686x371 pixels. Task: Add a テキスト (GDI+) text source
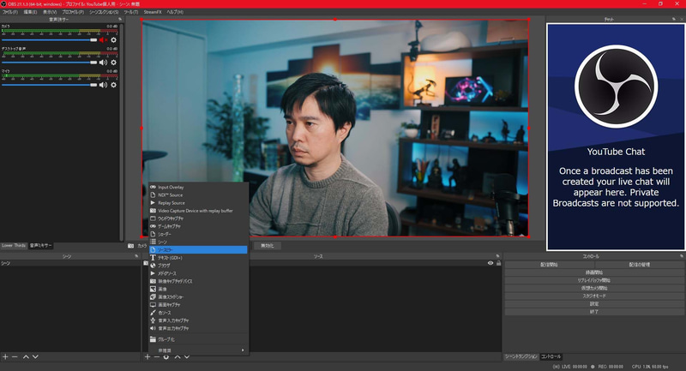(x=198, y=258)
